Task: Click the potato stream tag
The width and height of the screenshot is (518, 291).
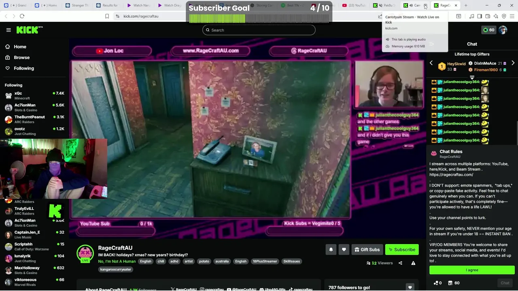Action: (x=204, y=261)
